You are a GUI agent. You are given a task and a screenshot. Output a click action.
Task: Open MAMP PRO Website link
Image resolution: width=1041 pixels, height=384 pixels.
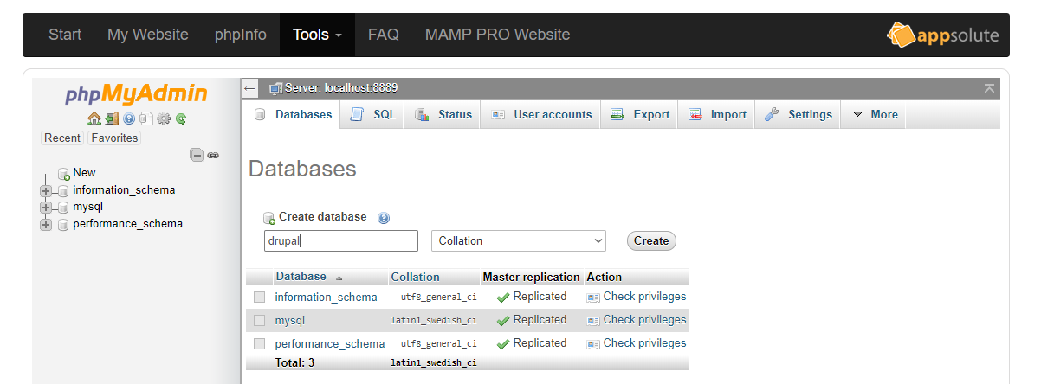(497, 35)
